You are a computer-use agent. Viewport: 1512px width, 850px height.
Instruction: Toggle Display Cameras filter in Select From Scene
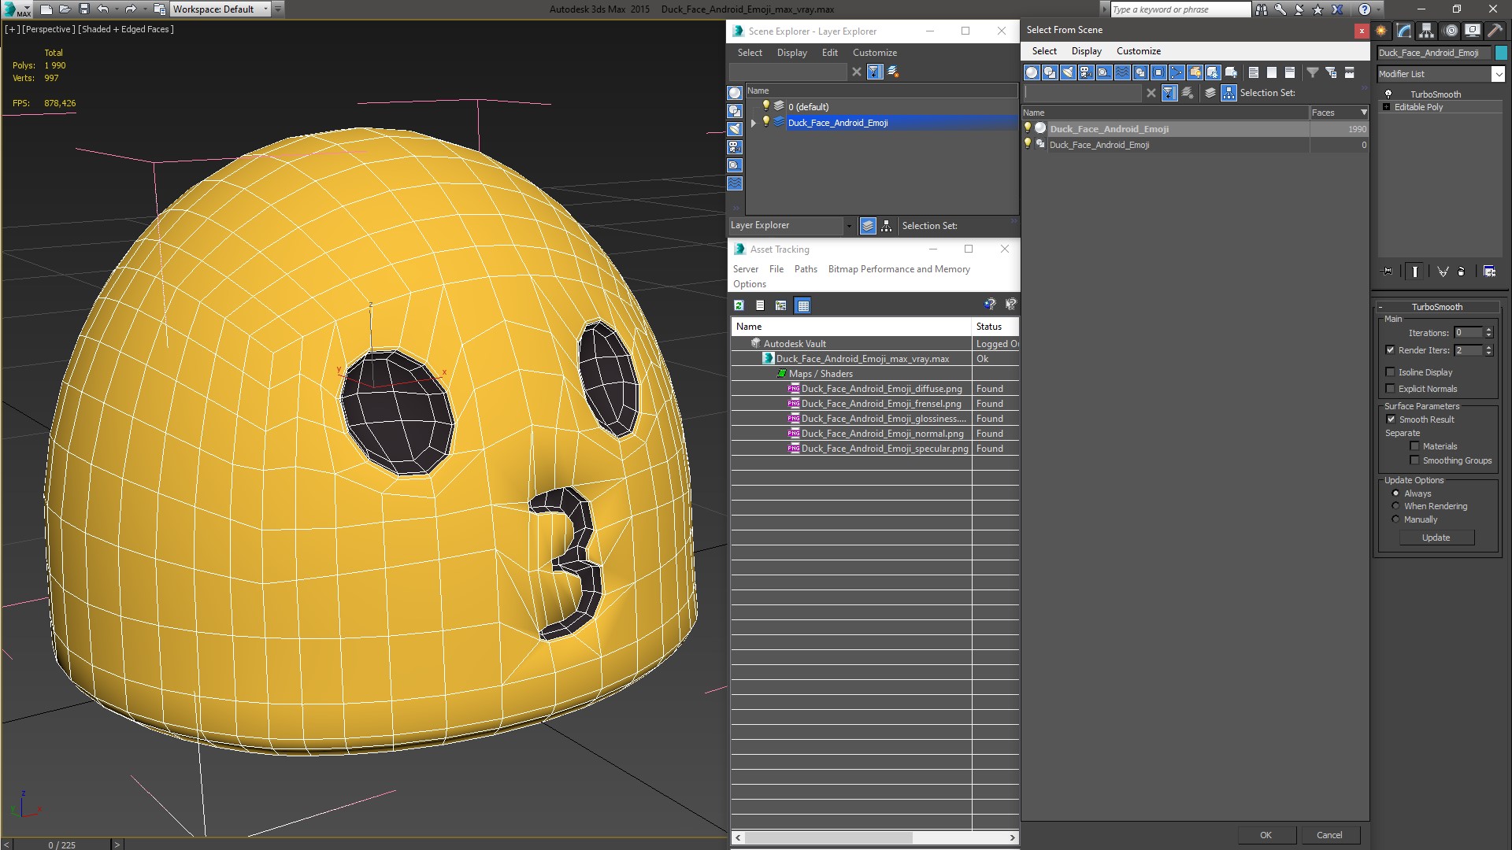pyautogui.click(x=1086, y=72)
